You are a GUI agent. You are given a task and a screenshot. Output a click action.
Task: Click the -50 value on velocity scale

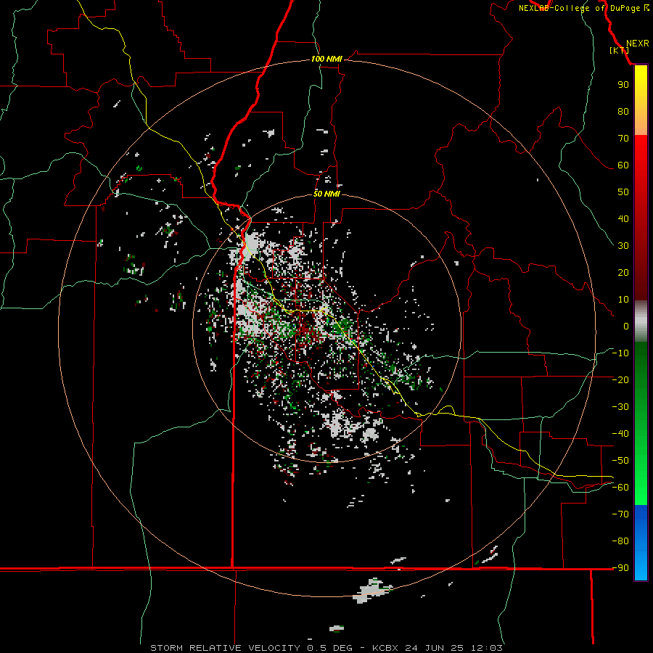620,461
